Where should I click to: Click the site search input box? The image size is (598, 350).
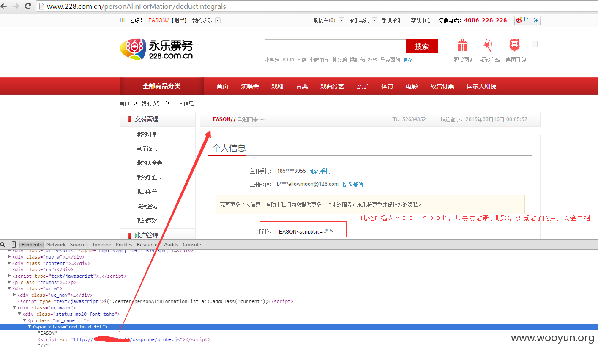tap(335, 46)
